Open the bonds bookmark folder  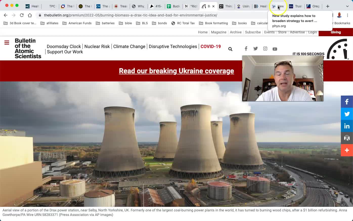[x=160, y=23]
